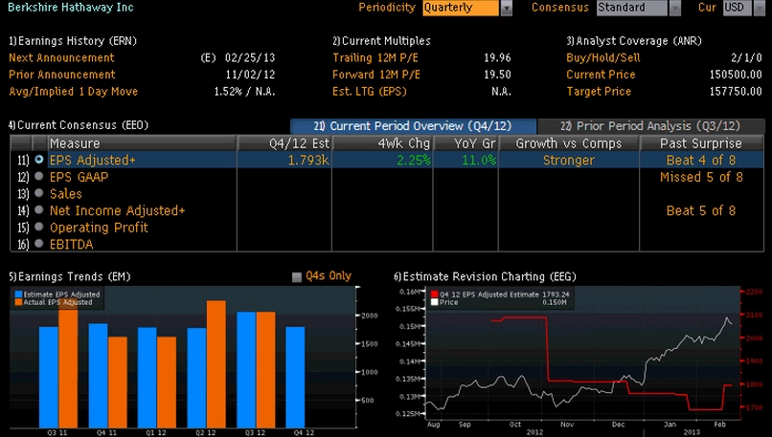Viewport: 772px width, 437px height.
Task: Click the Standard consensus field
Action: click(x=632, y=8)
